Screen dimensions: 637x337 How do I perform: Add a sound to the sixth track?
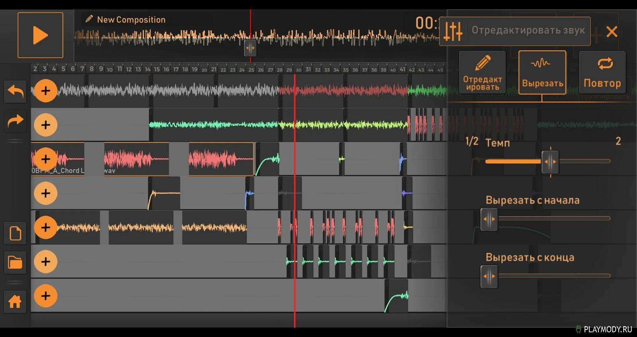click(x=46, y=261)
